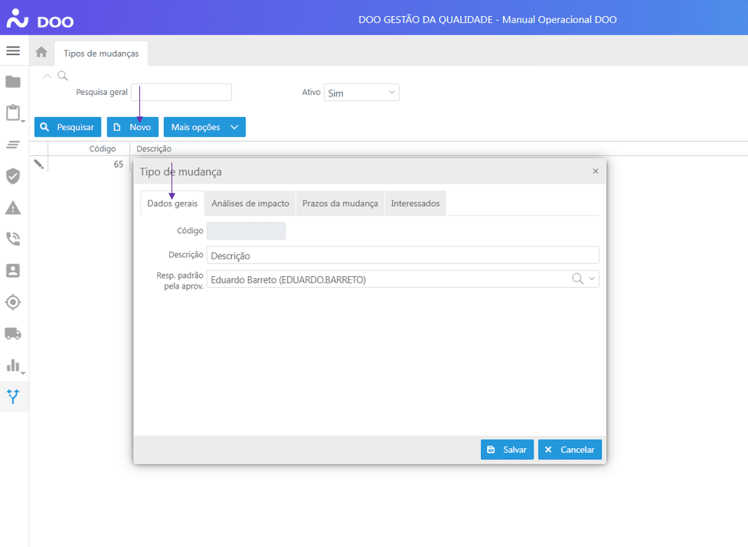The width and height of the screenshot is (748, 547).
Task: Switch to Análises de impacto tab
Action: (250, 203)
